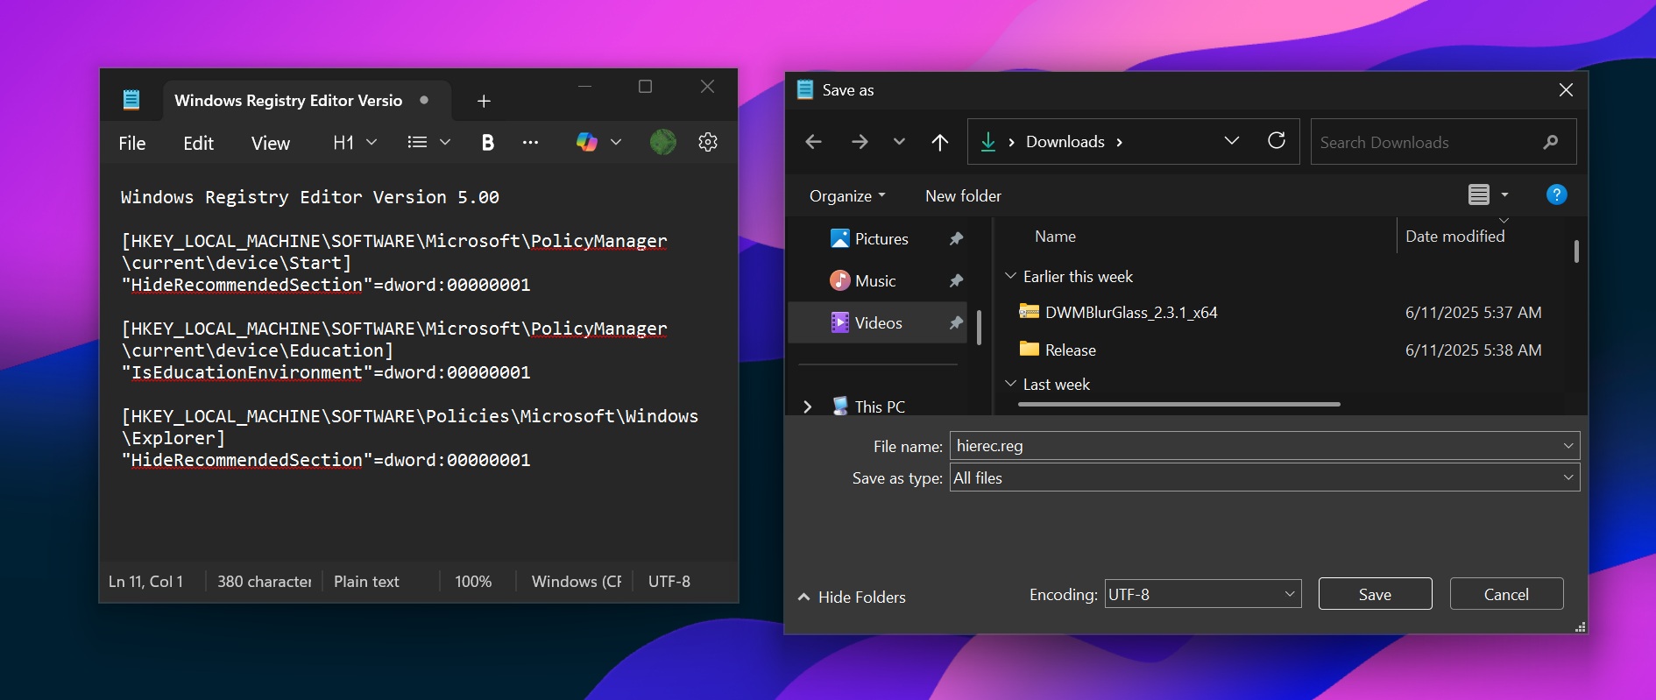Click the File name input field
The width and height of the screenshot is (1656, 700).
coord(1253,446)
